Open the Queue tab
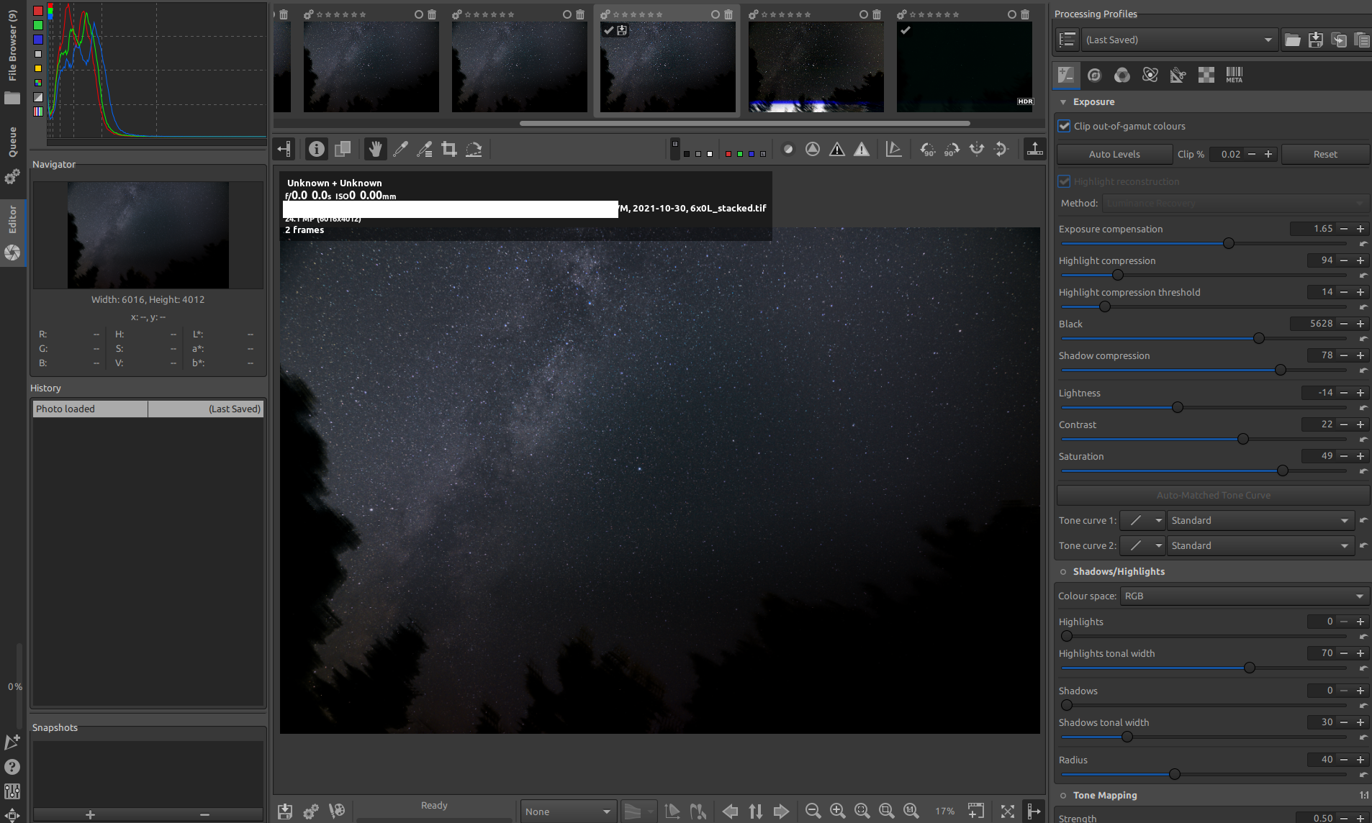This screenshot has width=1372, height=823. click(12, 142)
